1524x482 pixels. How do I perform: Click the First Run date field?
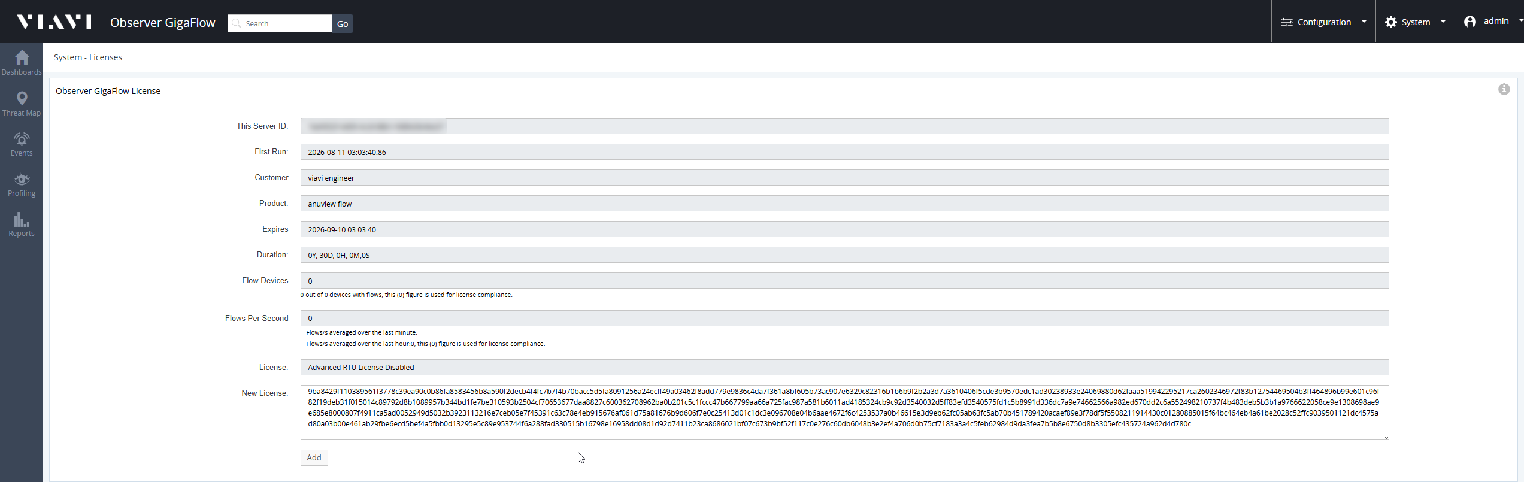844,152
